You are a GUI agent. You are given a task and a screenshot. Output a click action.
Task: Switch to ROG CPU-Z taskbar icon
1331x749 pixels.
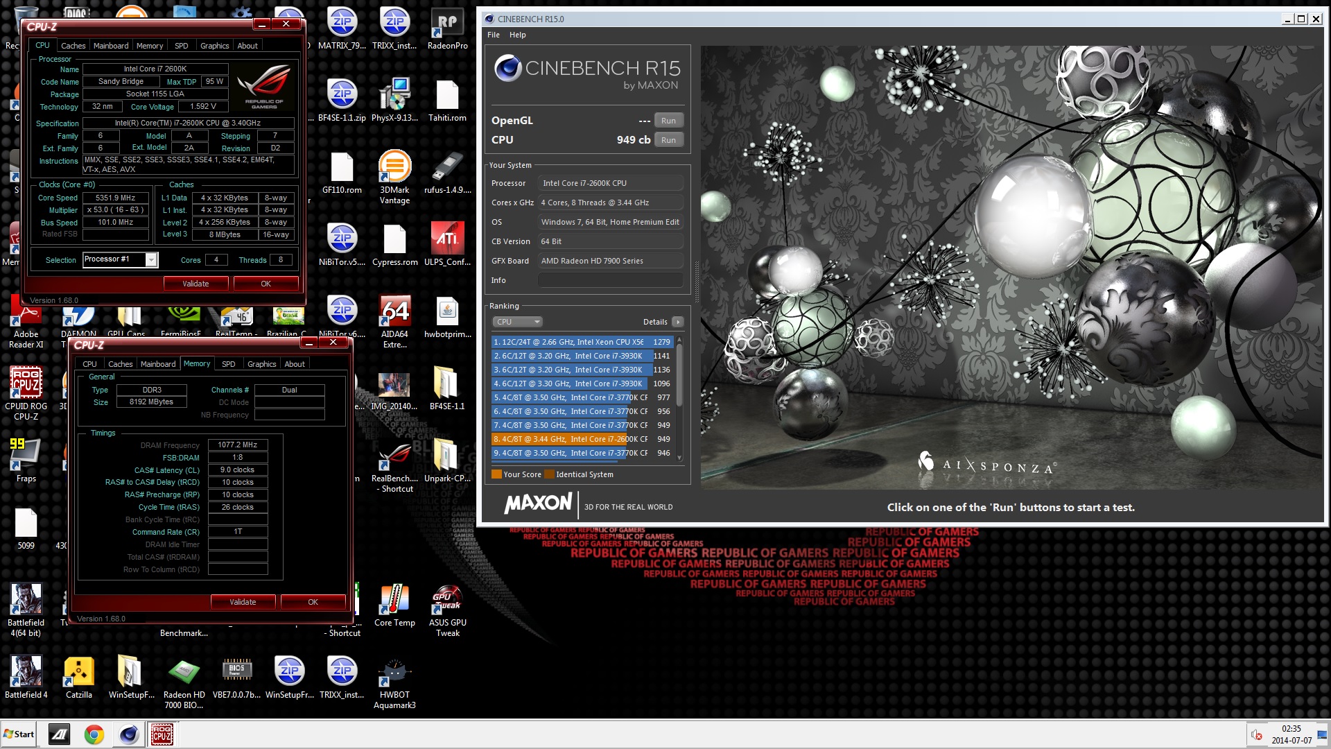(x=162, y=734)
